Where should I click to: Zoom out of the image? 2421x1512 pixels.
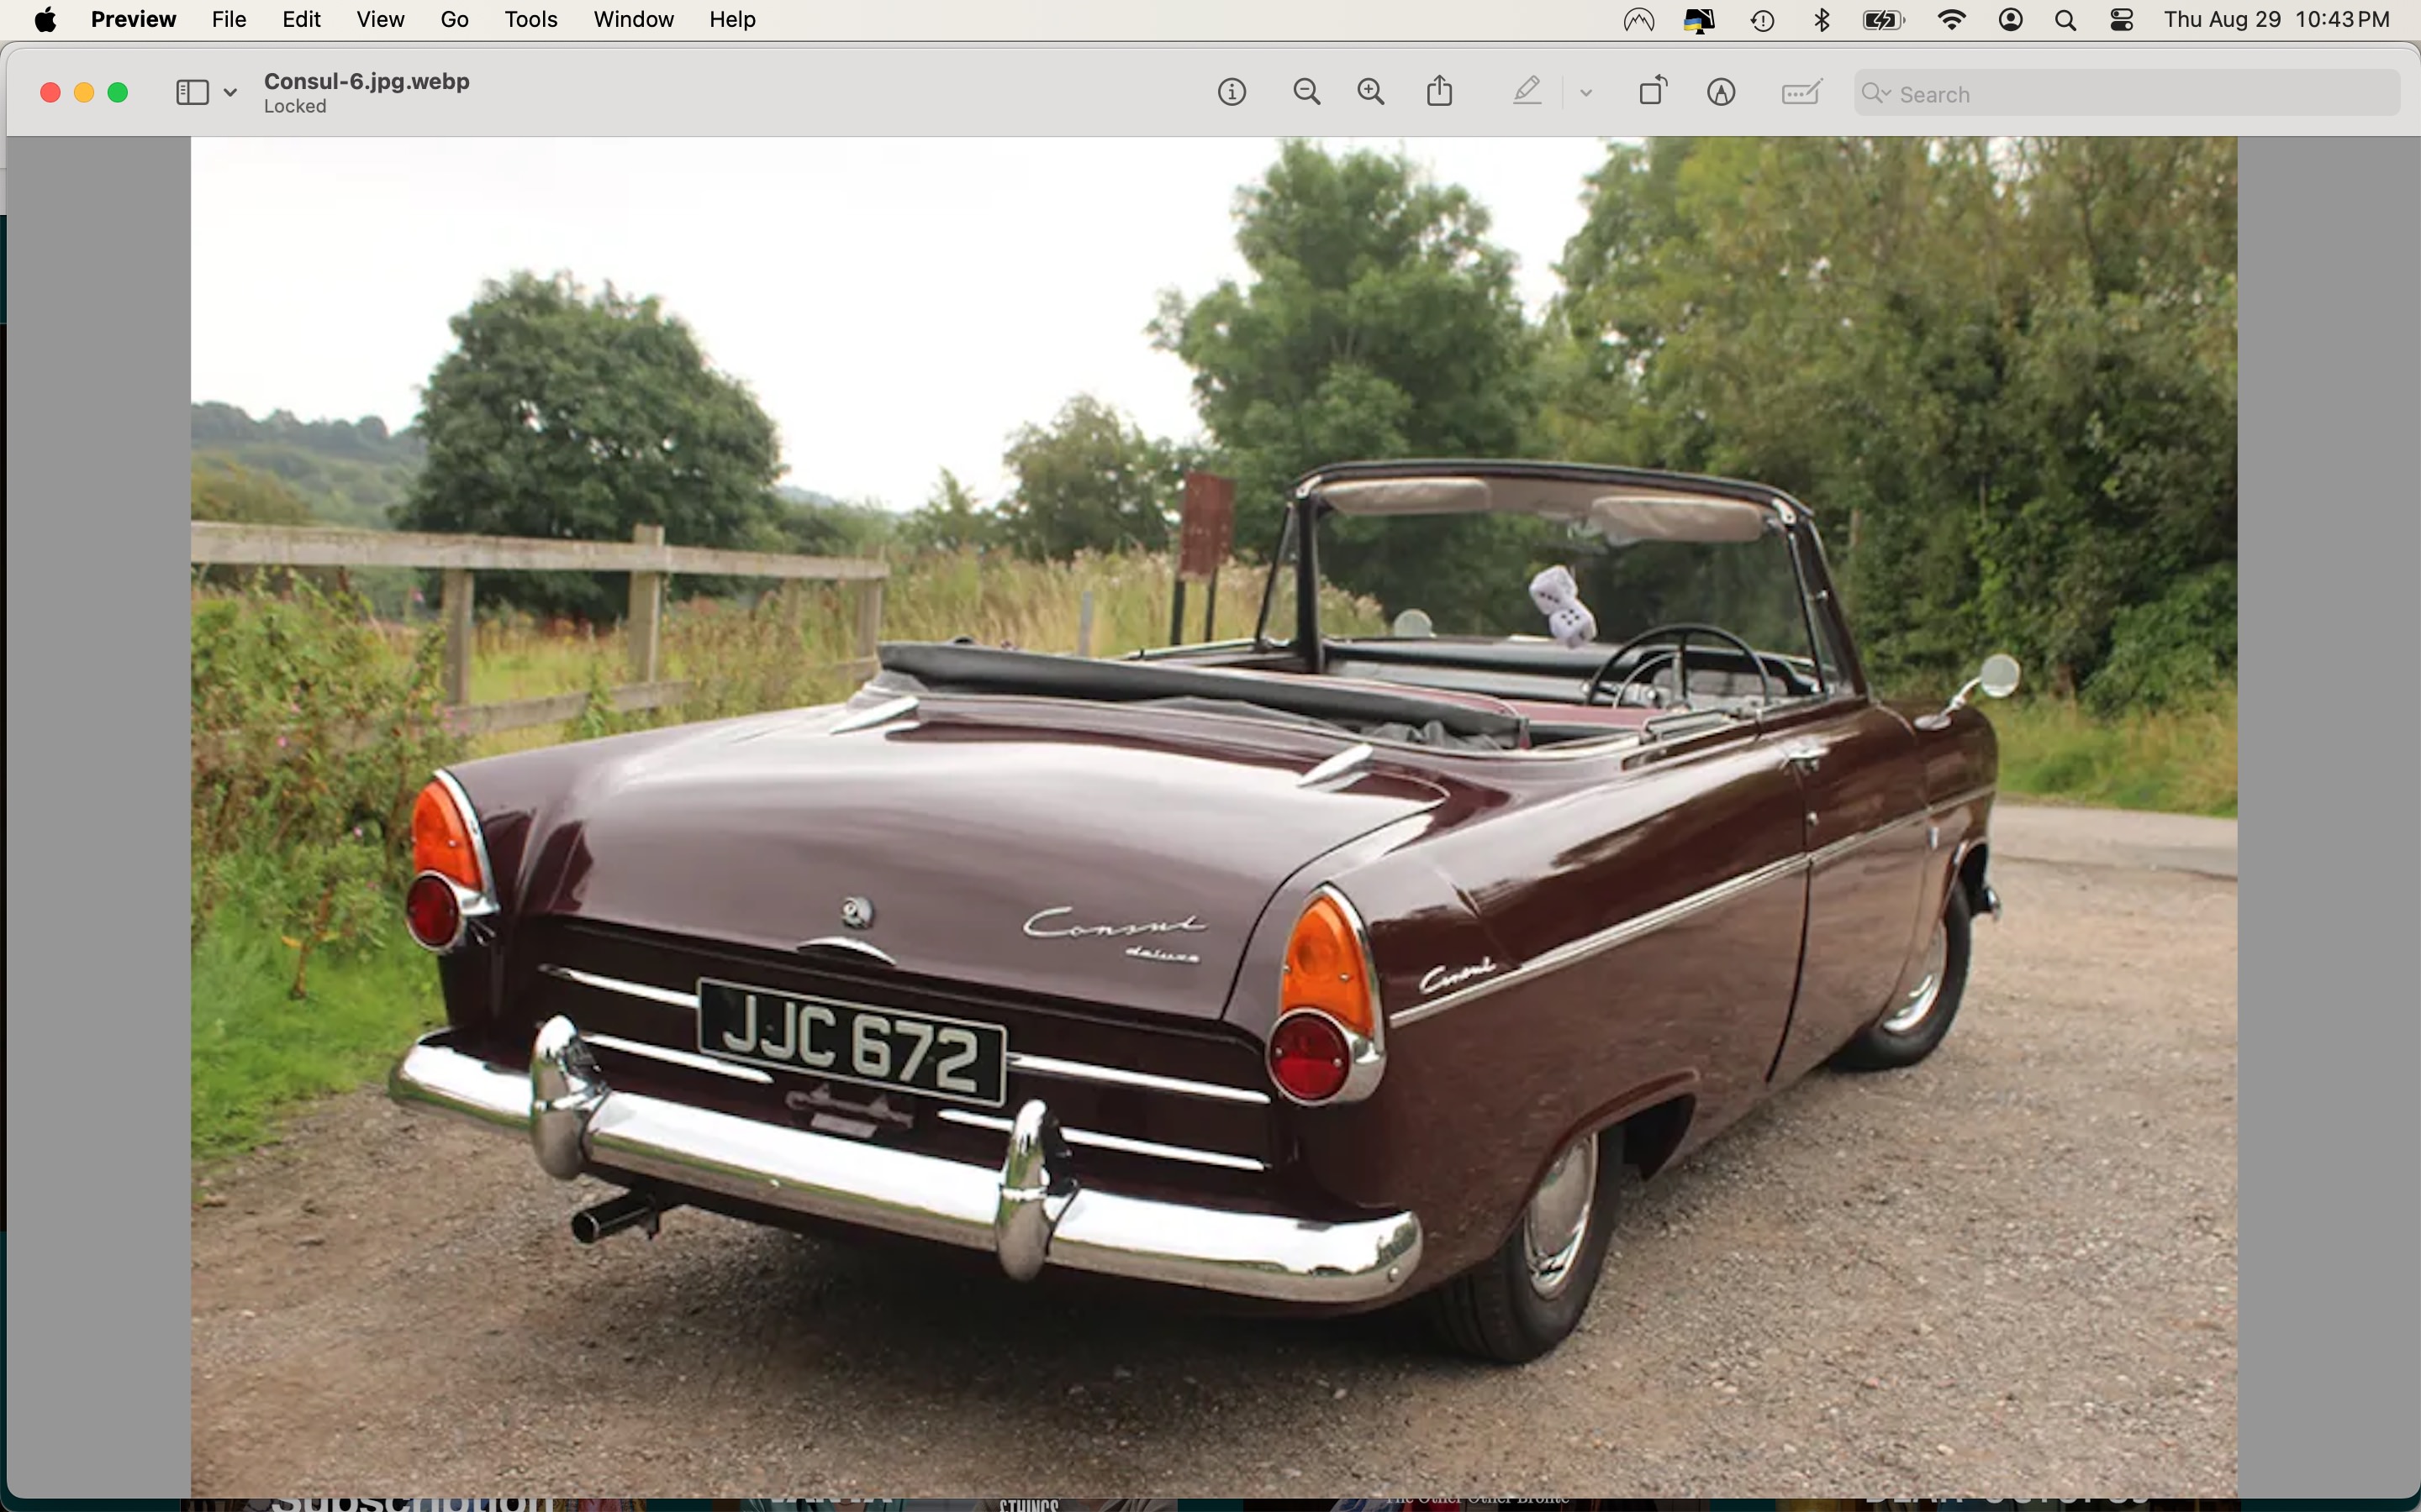1306,93
